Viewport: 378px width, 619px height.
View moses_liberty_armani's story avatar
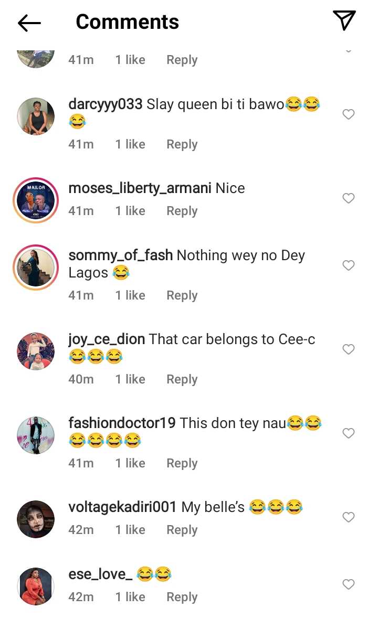36,200
